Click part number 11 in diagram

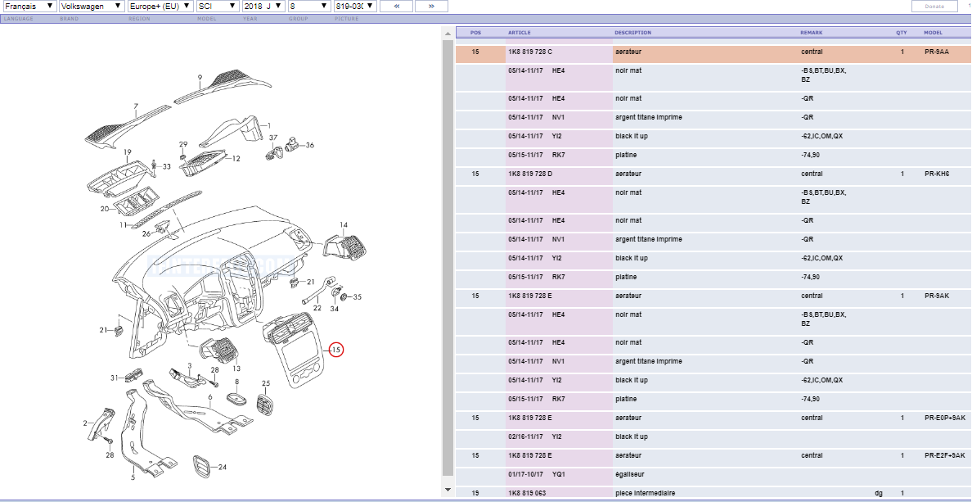pos(123,224)
